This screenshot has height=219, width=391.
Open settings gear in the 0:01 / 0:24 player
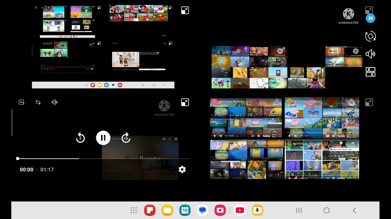pyautogui.click(x=334, y=136)
